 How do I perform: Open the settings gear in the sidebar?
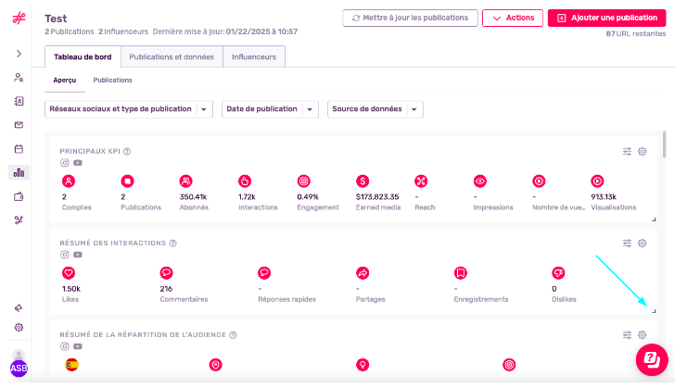point(19,328)
